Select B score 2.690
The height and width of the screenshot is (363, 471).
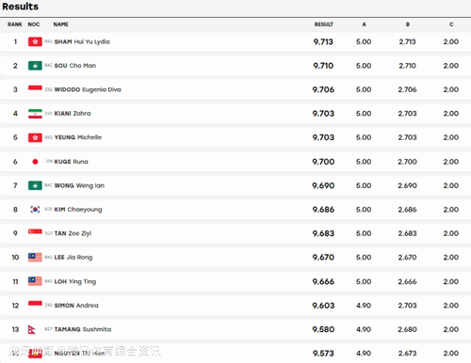coord(408,185)
